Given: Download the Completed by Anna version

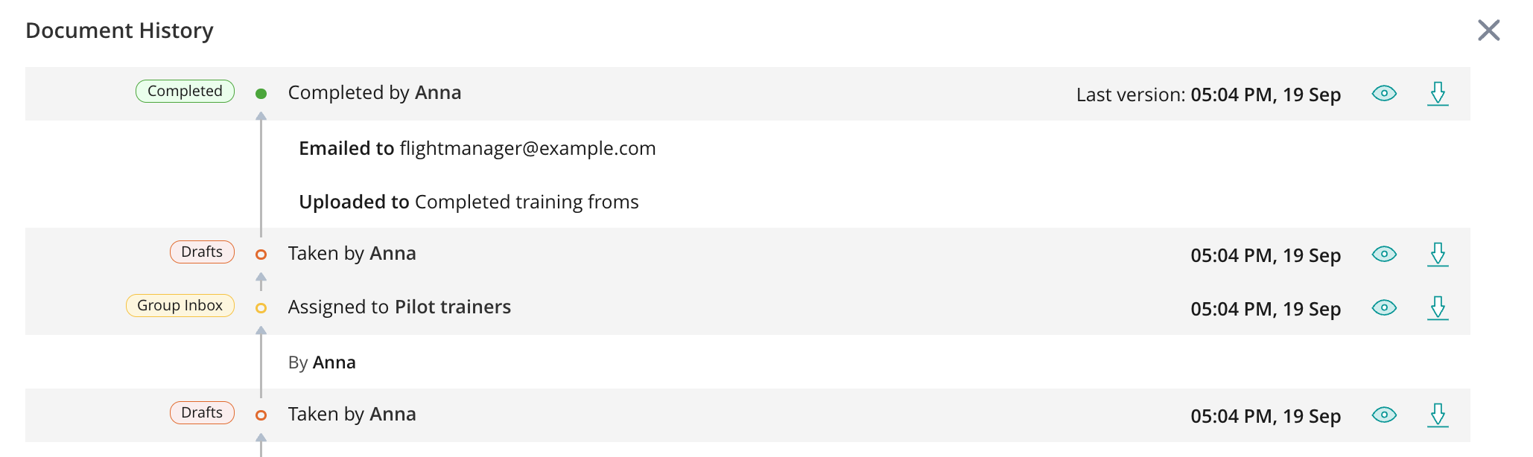Looking at the screenshot, I should click(1438, 94).
